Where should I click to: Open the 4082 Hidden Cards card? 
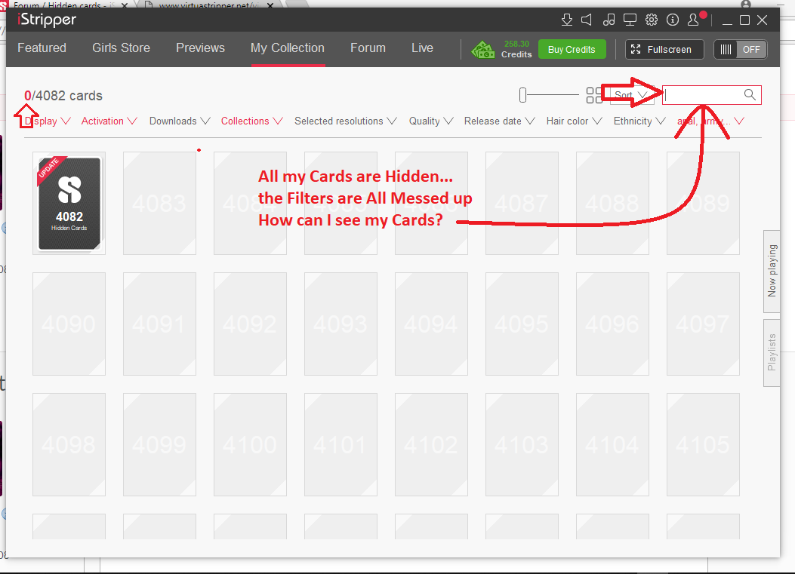coord(69,203)
